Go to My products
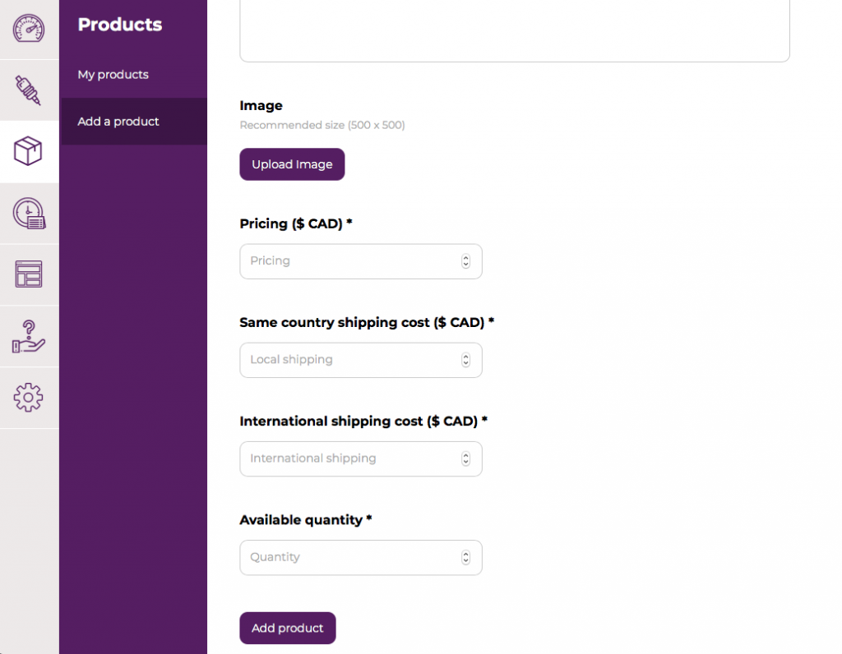The width and height of the screenshot is (842, 654). click(x=113, y=75)
